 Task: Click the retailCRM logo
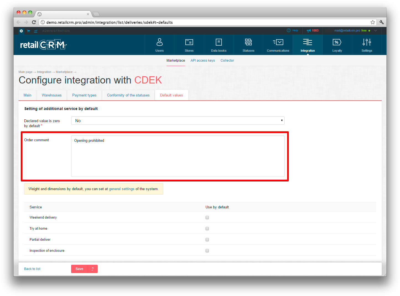click(x=43, y=45)
